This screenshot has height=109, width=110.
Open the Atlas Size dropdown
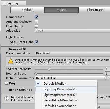click(72, 31)
